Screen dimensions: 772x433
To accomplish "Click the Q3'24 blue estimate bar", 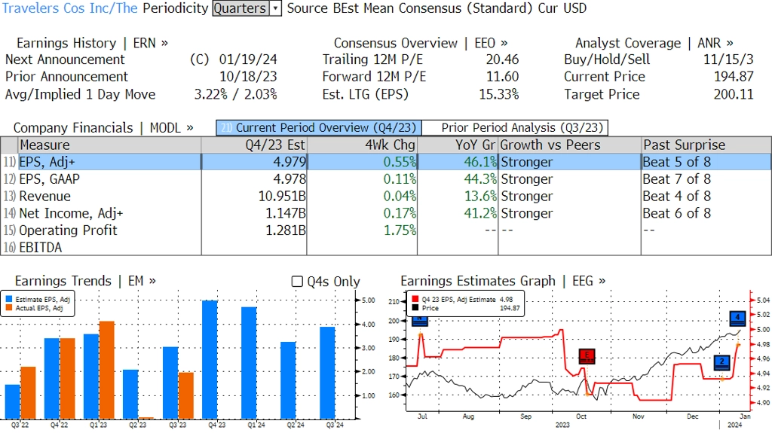I will point(327,373).
